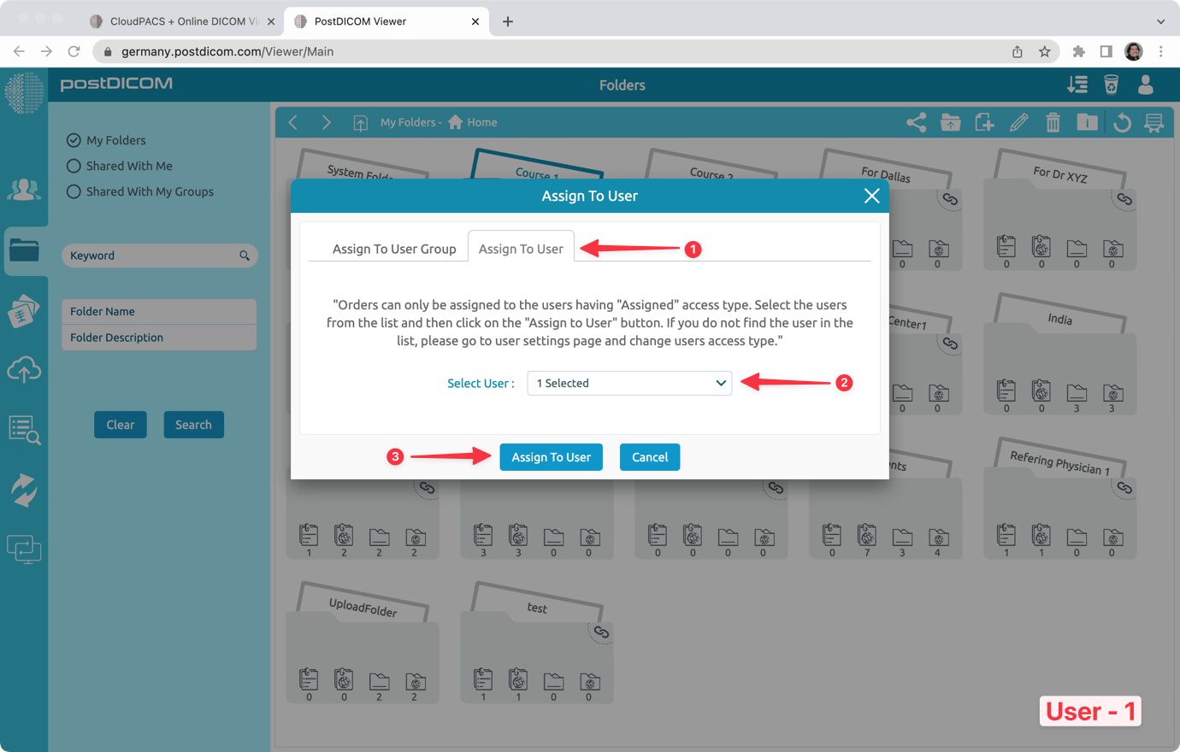Open sharing options via the share icon
Image resolution: width=1180 pixels, height=752 pixels.
[916, 122]
